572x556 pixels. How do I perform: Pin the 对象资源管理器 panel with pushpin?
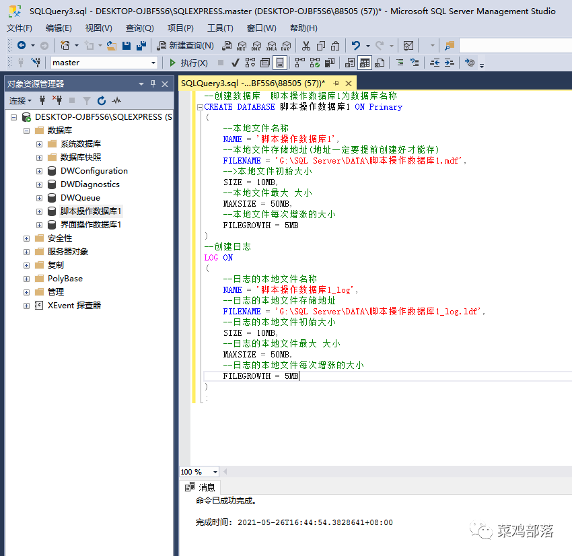(153, 83)
